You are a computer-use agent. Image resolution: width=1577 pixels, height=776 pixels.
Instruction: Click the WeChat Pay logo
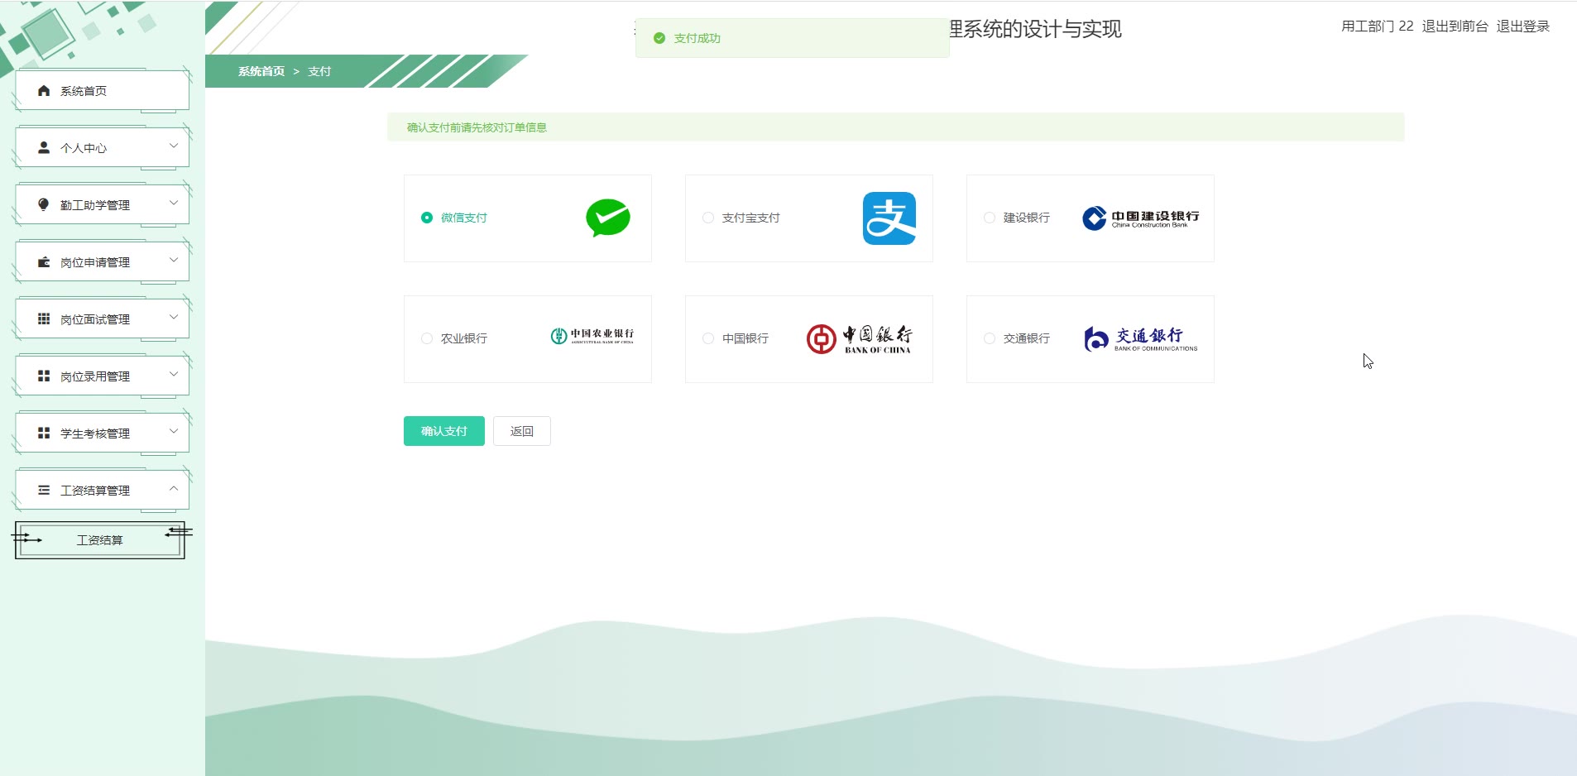tap(608, 218)
